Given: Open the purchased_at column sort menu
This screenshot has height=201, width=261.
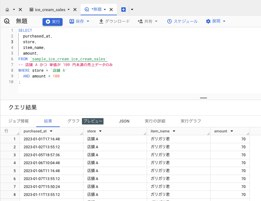Looking at the screenshot, I should (x=51, y=131).
